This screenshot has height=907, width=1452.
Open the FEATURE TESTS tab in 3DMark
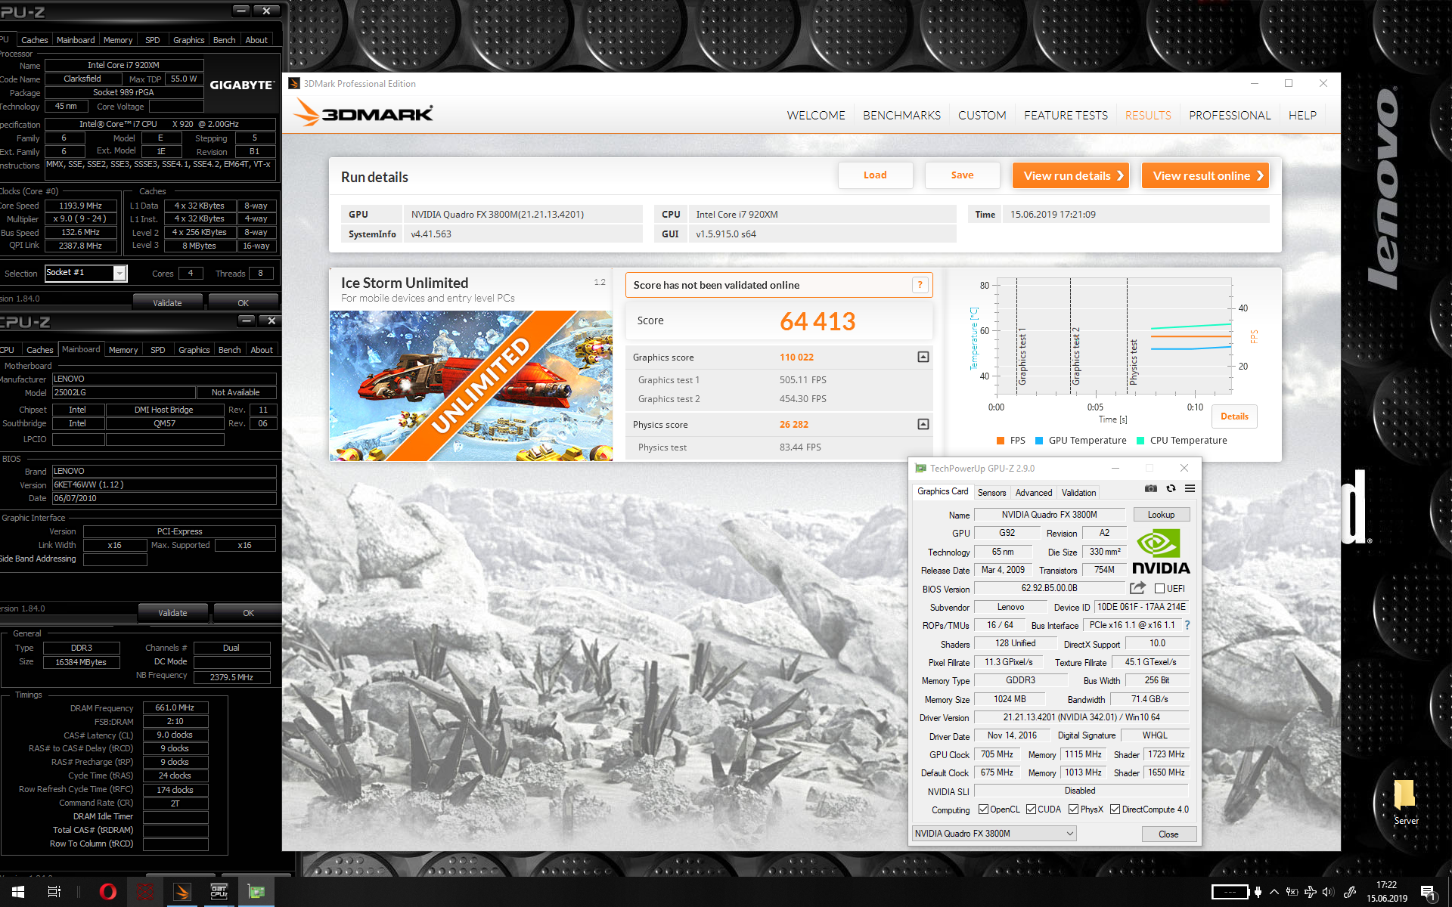coord(1066,116)
